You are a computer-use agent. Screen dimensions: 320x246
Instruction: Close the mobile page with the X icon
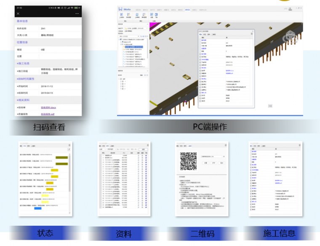click(x=18, y=13)
